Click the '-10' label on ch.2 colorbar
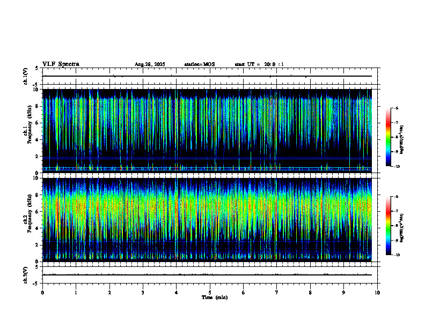 click(397, 255)
